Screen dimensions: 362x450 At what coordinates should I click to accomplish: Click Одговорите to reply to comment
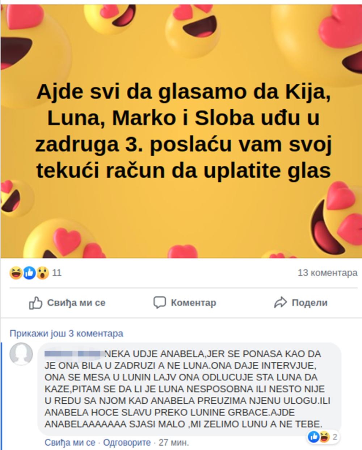127,442
